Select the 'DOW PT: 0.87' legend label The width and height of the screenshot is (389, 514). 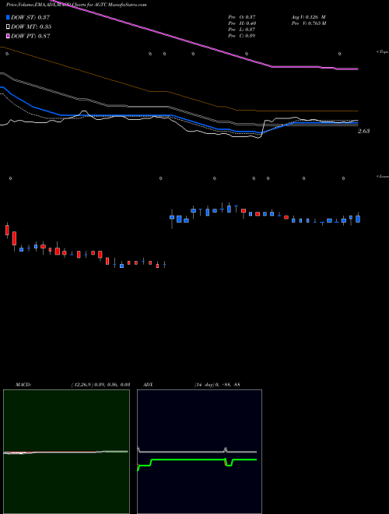pyautogui.click(x=30, y=36)
